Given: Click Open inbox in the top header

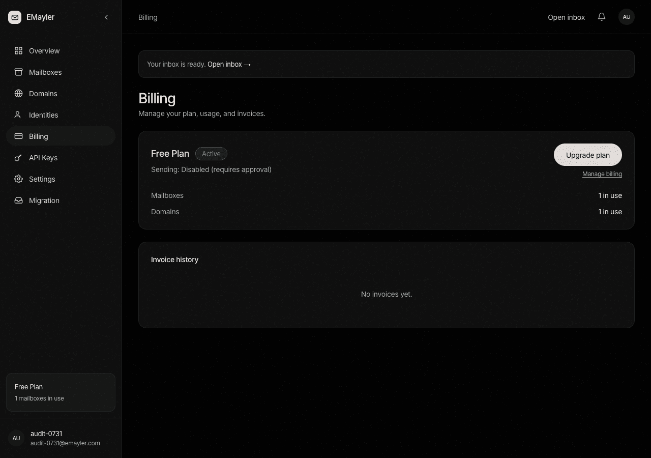Looking at the screenshot, I should click(567, 17).
